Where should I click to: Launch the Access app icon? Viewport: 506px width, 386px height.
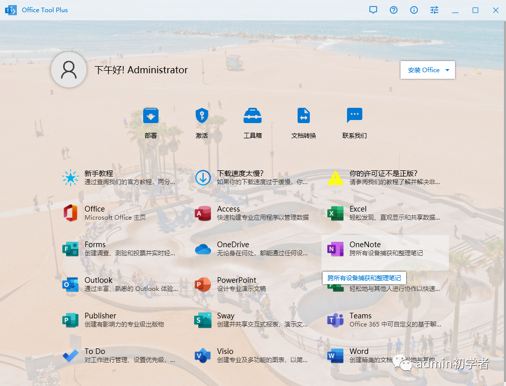[x=203, y=213]
